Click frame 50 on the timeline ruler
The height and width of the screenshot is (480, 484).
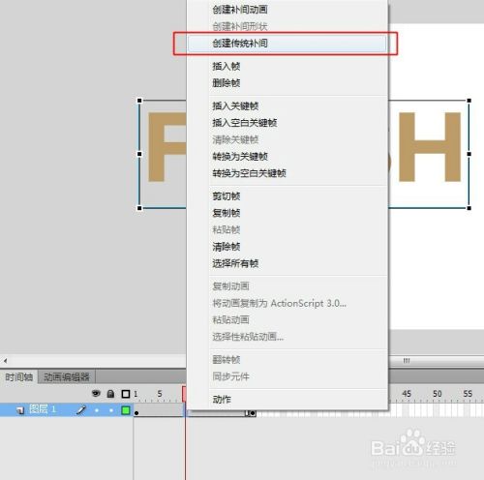click(x=438, y=394)
